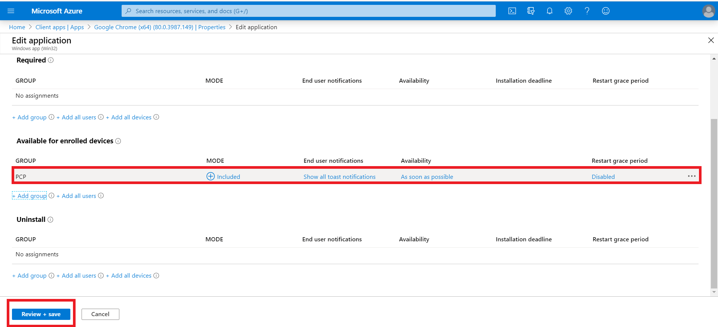Click the Cancel button
The image size is (718, 327).
[100, 314]
